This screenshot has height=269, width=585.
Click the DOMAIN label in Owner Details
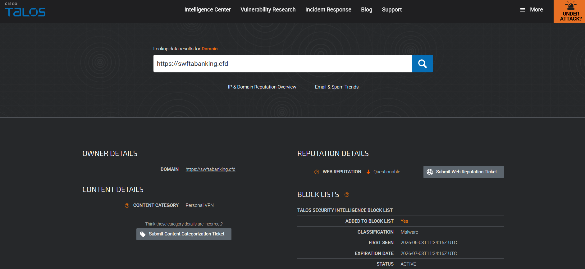[170, 169]
